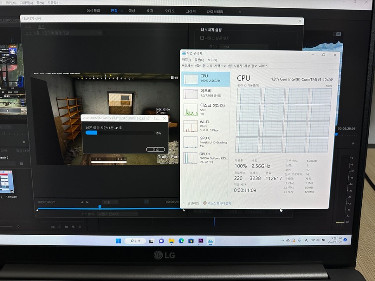
Task: Collapse Task Manager with 간단히(D)
Action: (191, 203)
